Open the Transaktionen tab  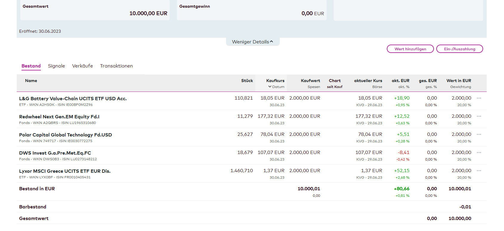click(x=116, y=66)
